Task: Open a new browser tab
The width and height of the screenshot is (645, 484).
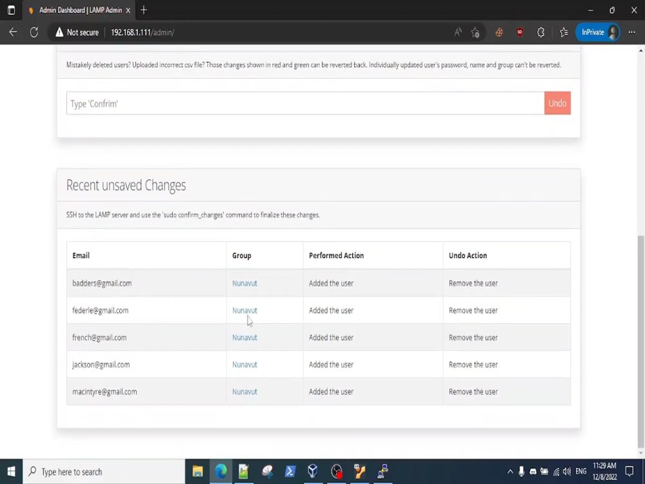Action: 143,10
